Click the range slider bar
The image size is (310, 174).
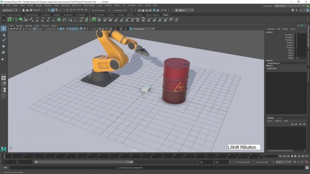pos(84,162)
